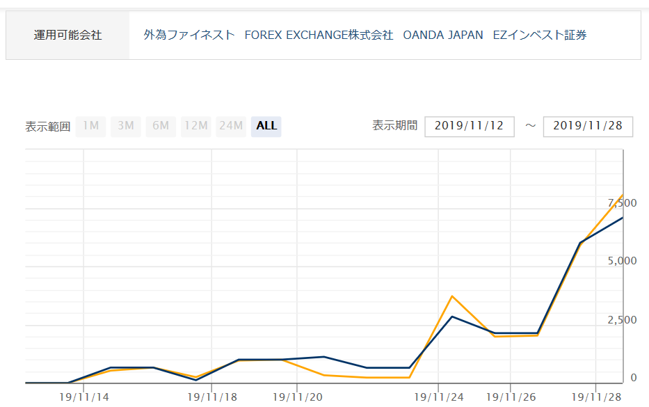Click FOREX EXCHANGE株式会社
This screenshot has width=649, height=407.
(x=319, y=35)
